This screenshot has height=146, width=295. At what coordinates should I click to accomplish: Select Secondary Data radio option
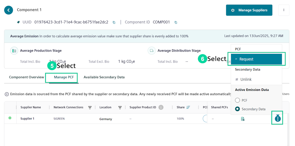[x=238, y=109]
